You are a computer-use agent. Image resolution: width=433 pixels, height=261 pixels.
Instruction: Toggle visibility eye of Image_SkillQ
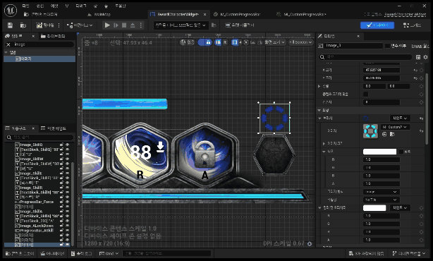pyautogui.click(x=67, y=145)
